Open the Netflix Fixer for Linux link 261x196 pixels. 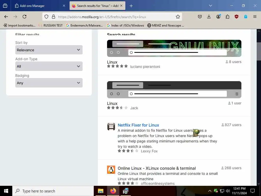pos(138,125)
